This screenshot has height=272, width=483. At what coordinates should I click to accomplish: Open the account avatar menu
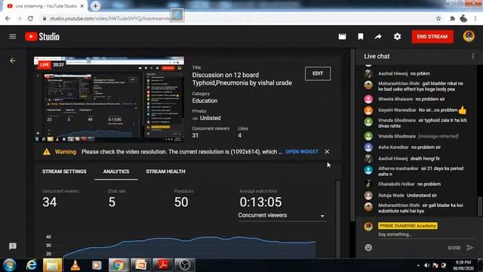[469, 36]
